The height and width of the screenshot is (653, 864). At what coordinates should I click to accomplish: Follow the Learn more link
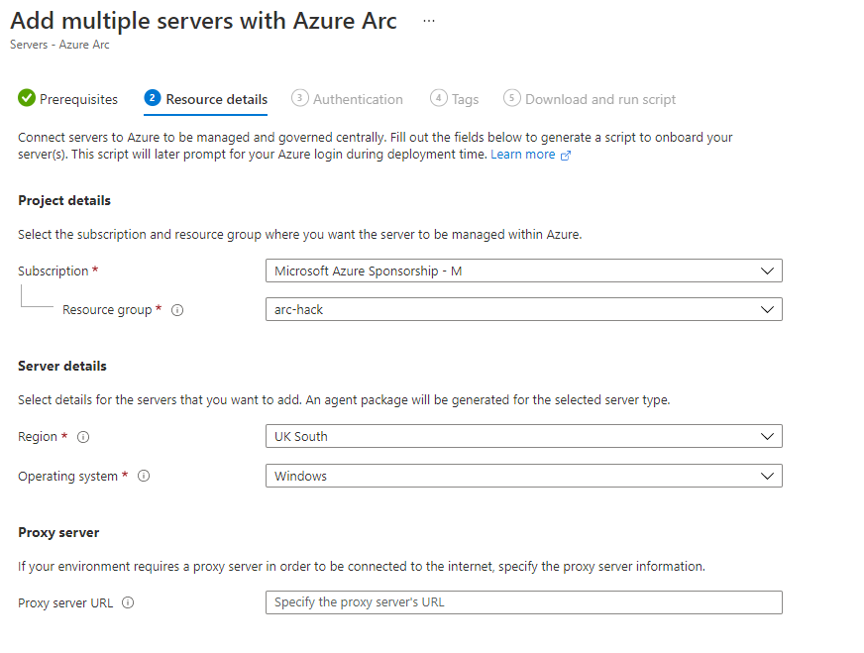coord(522,155)
